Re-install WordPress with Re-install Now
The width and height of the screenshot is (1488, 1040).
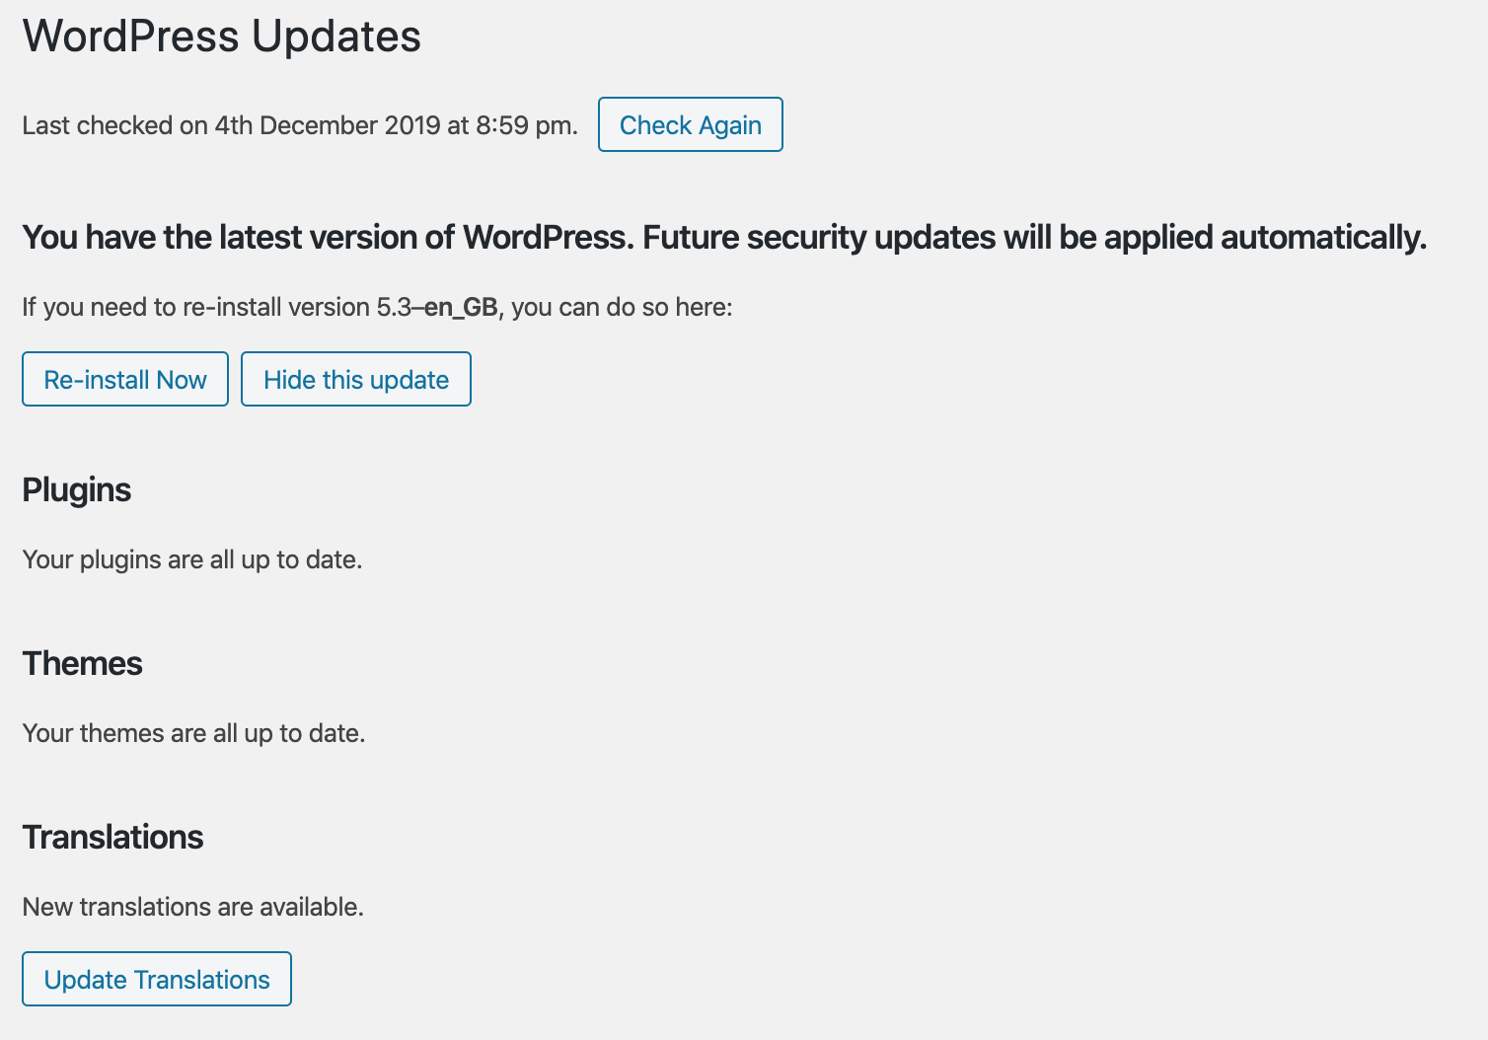coord(125,379)
